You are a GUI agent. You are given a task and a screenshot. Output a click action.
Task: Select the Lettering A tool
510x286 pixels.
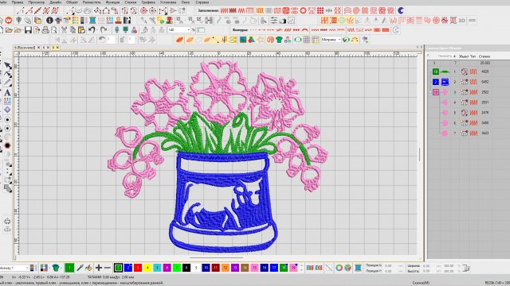(7, 92)
